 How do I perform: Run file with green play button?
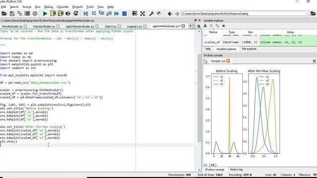point(45,13)
